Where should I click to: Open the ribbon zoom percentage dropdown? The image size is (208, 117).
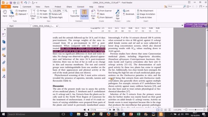click(x=63, y=11)
